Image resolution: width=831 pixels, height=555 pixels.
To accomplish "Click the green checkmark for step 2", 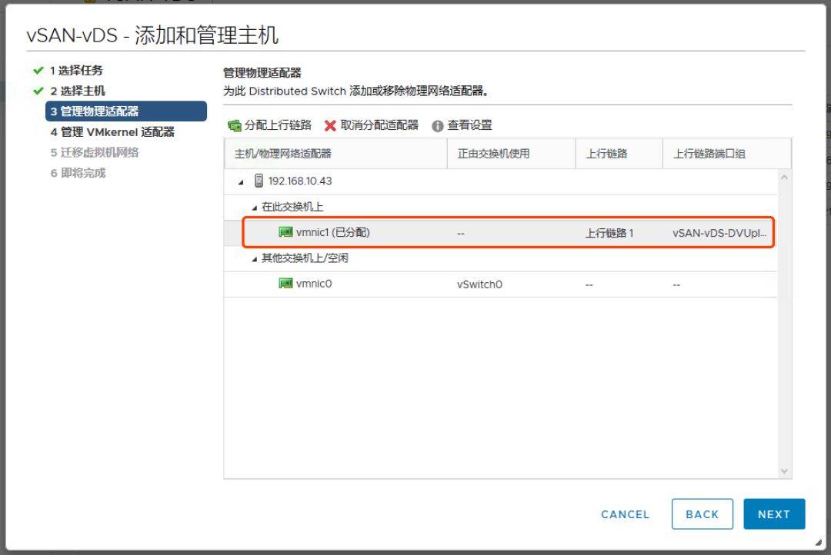I will (38, 91).
